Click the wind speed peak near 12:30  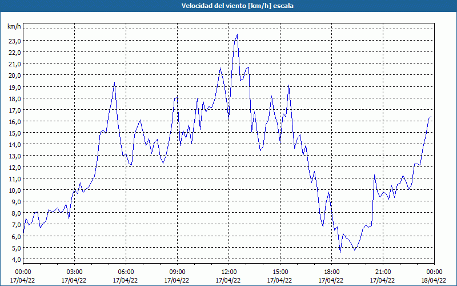237,34
